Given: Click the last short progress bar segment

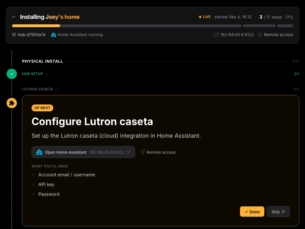Looking at the screenshot, I should coord(285,26).
